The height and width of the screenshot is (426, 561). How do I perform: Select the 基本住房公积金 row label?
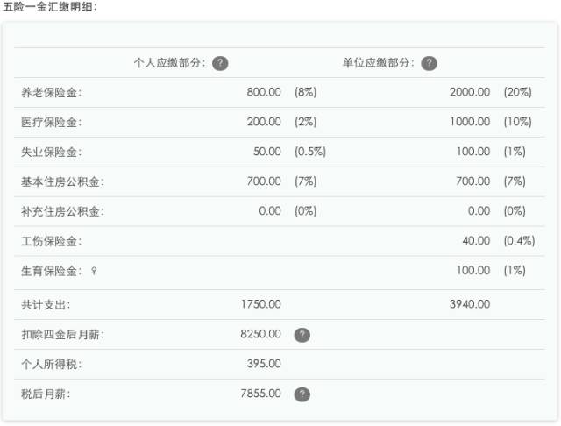[x=62, y=181]
